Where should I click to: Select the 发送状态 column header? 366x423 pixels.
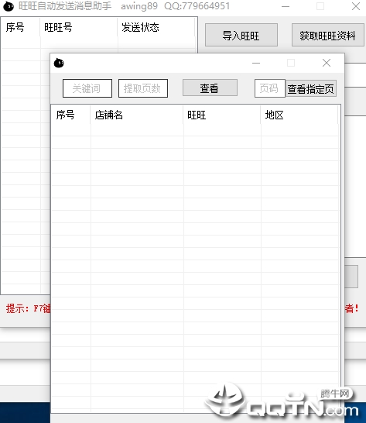(156, 27)
